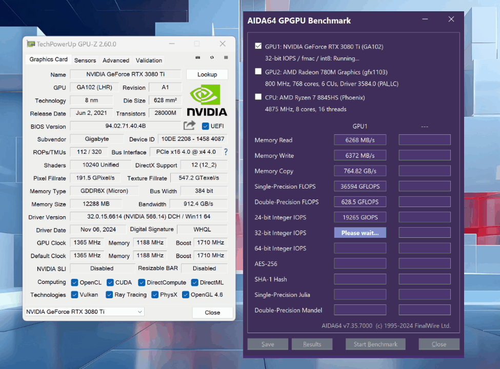
Task: Click the Double-Precision FLOPS 628.5 GFLOPS value
Action: pyautogui.click(x=360, y=202)
